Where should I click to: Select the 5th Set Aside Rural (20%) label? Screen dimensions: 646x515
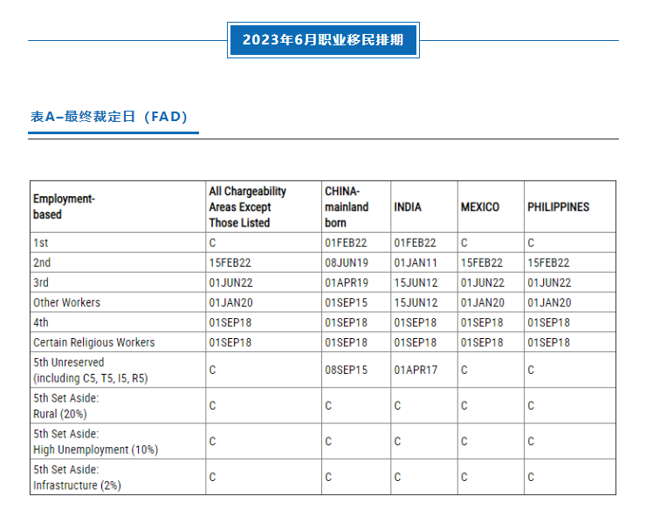tap(66, 405)
